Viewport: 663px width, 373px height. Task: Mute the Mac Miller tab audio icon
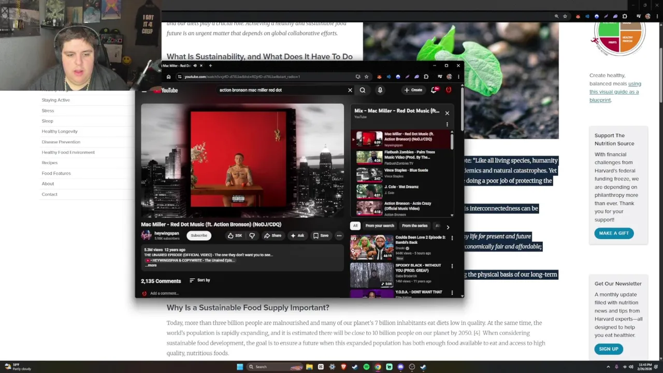(x=195, y=66)
